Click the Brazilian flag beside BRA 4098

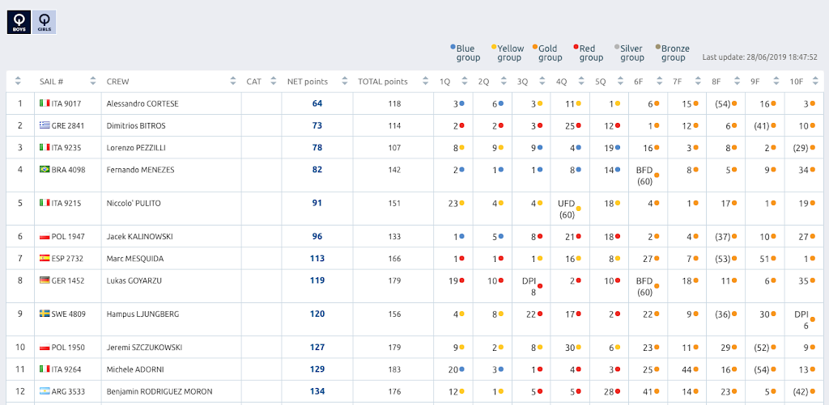point(45,170)
